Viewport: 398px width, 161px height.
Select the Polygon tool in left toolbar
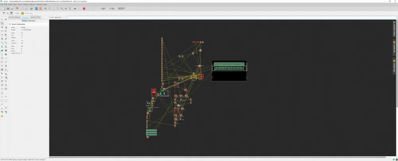click(2, 54)
